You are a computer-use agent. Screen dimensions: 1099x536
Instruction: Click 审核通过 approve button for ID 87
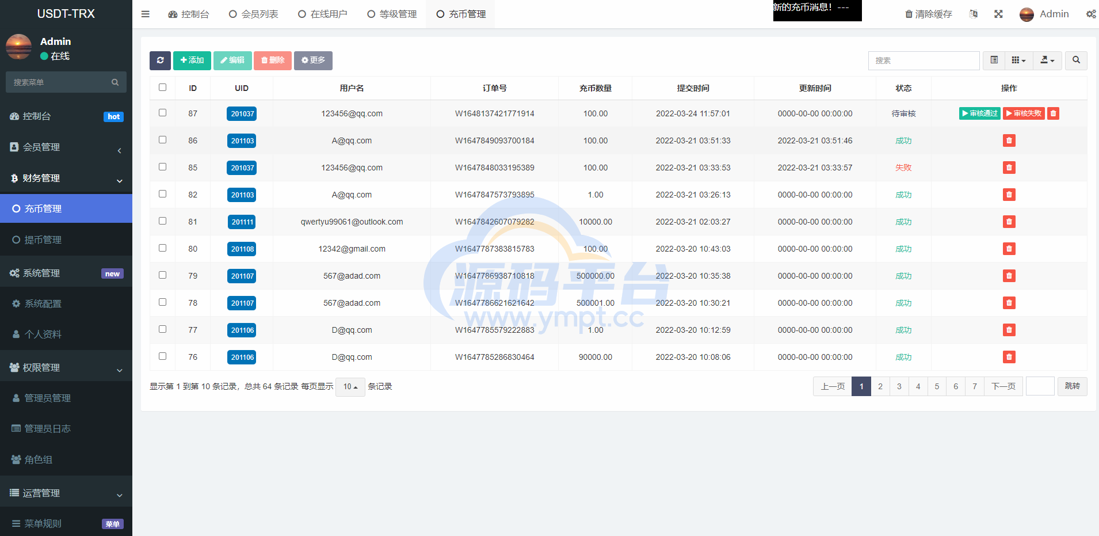pos(980,113)
